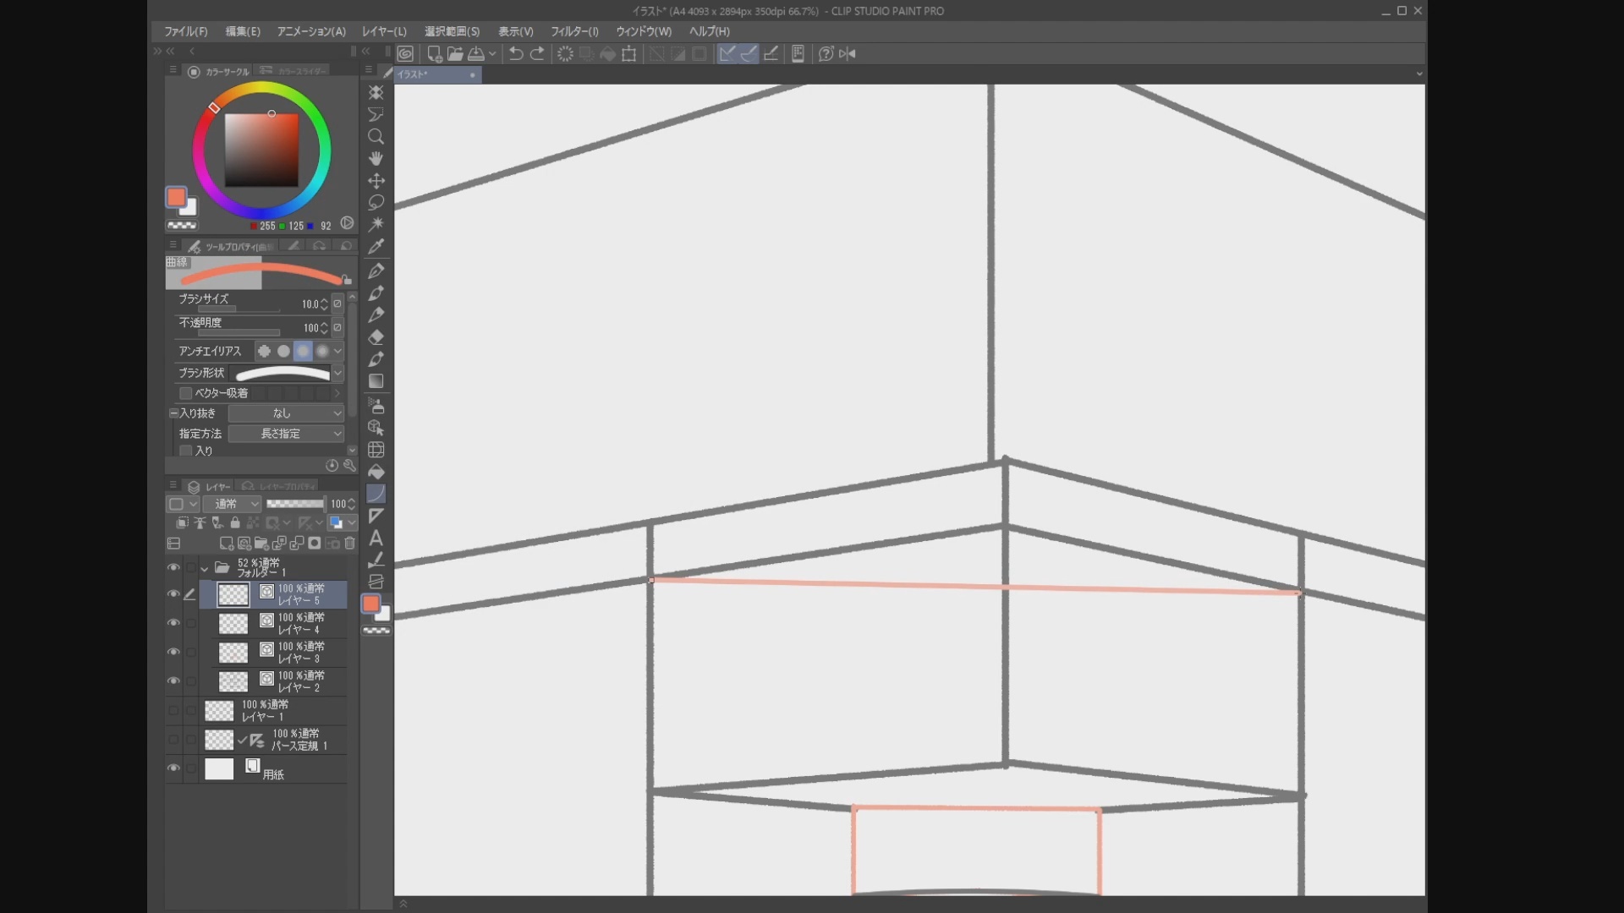Select the Fill bucket tool
Screen dimensions: 1624x913
(376, 472)
